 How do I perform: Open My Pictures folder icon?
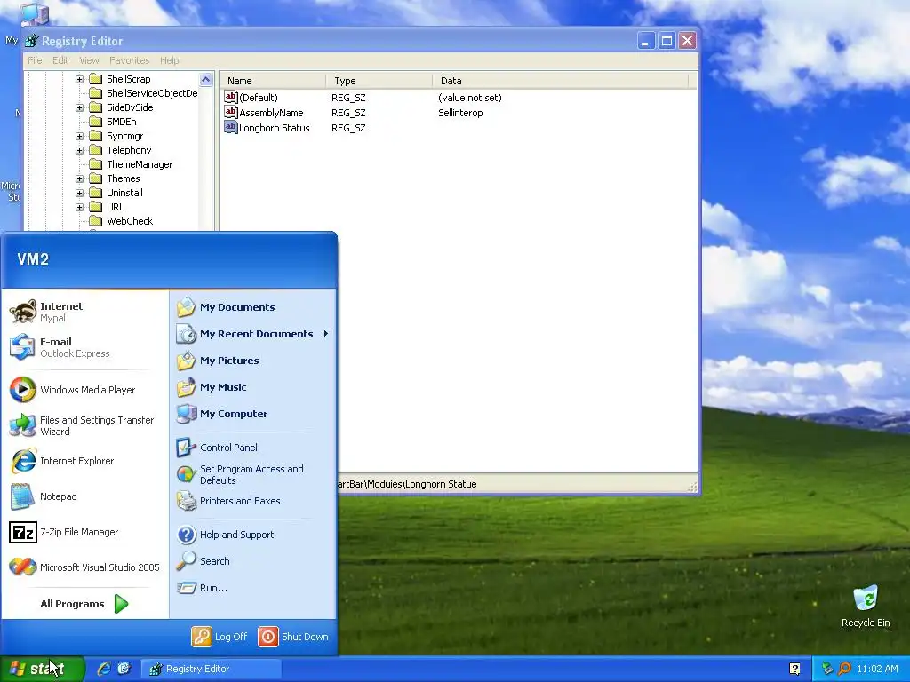(x=187, y=361)
